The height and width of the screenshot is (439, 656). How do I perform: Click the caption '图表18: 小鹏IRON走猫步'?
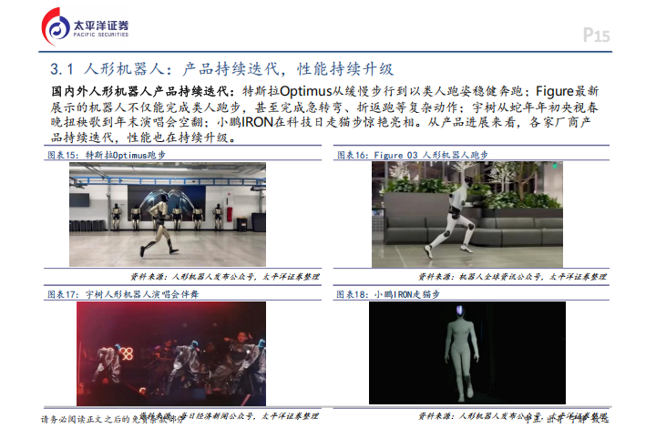388,294
